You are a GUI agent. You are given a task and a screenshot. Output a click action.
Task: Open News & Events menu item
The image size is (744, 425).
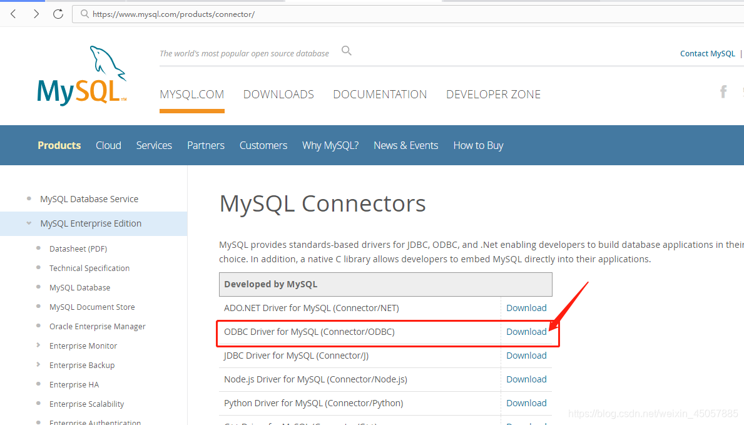pos(405,145)
